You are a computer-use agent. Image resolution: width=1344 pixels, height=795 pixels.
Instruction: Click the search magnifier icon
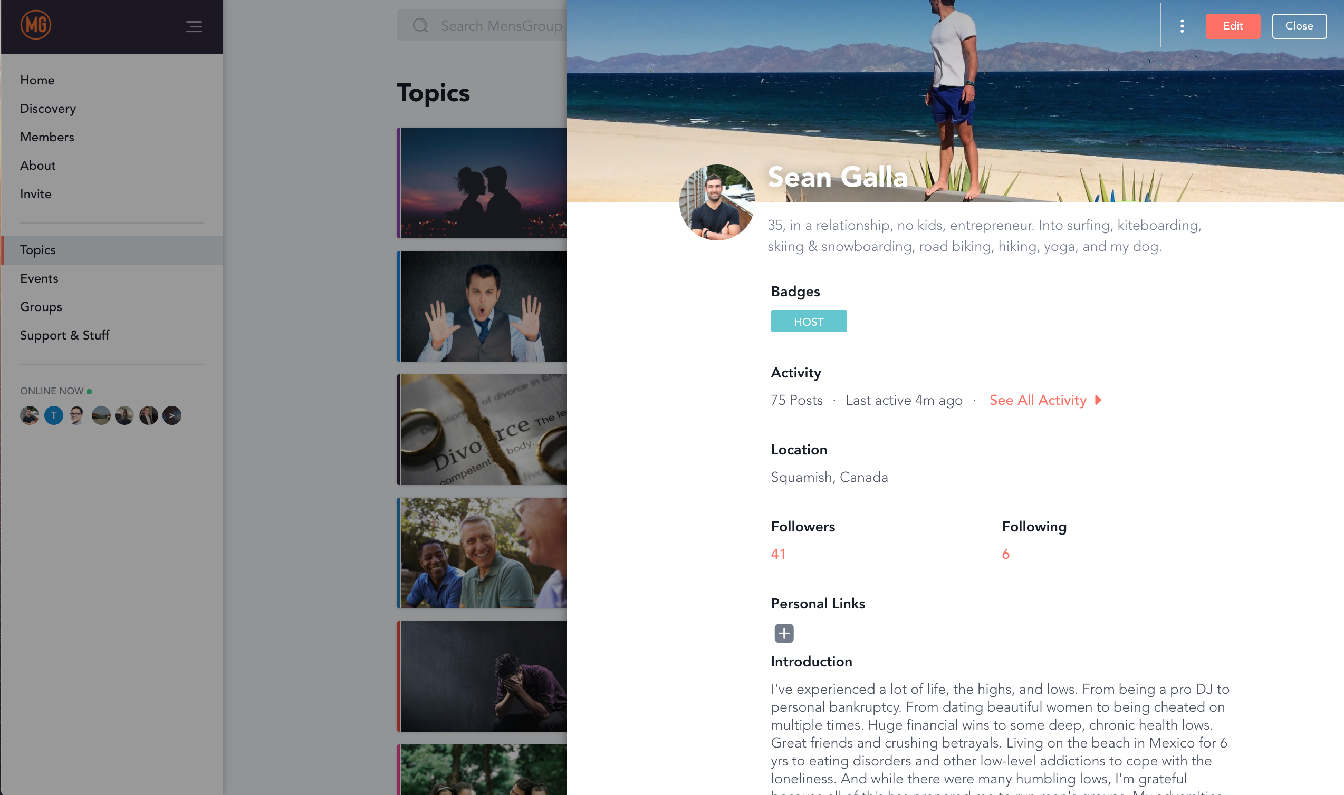(x=420, y=25)
